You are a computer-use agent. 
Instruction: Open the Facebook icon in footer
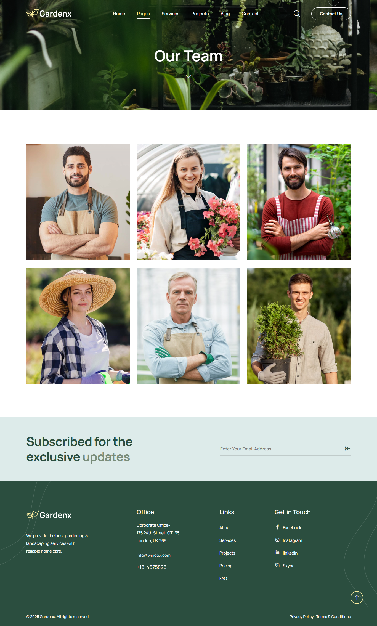277,527
